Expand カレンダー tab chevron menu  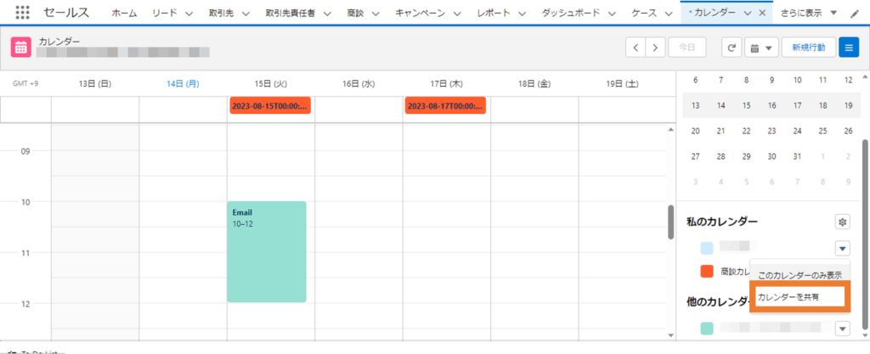[748, 14]
